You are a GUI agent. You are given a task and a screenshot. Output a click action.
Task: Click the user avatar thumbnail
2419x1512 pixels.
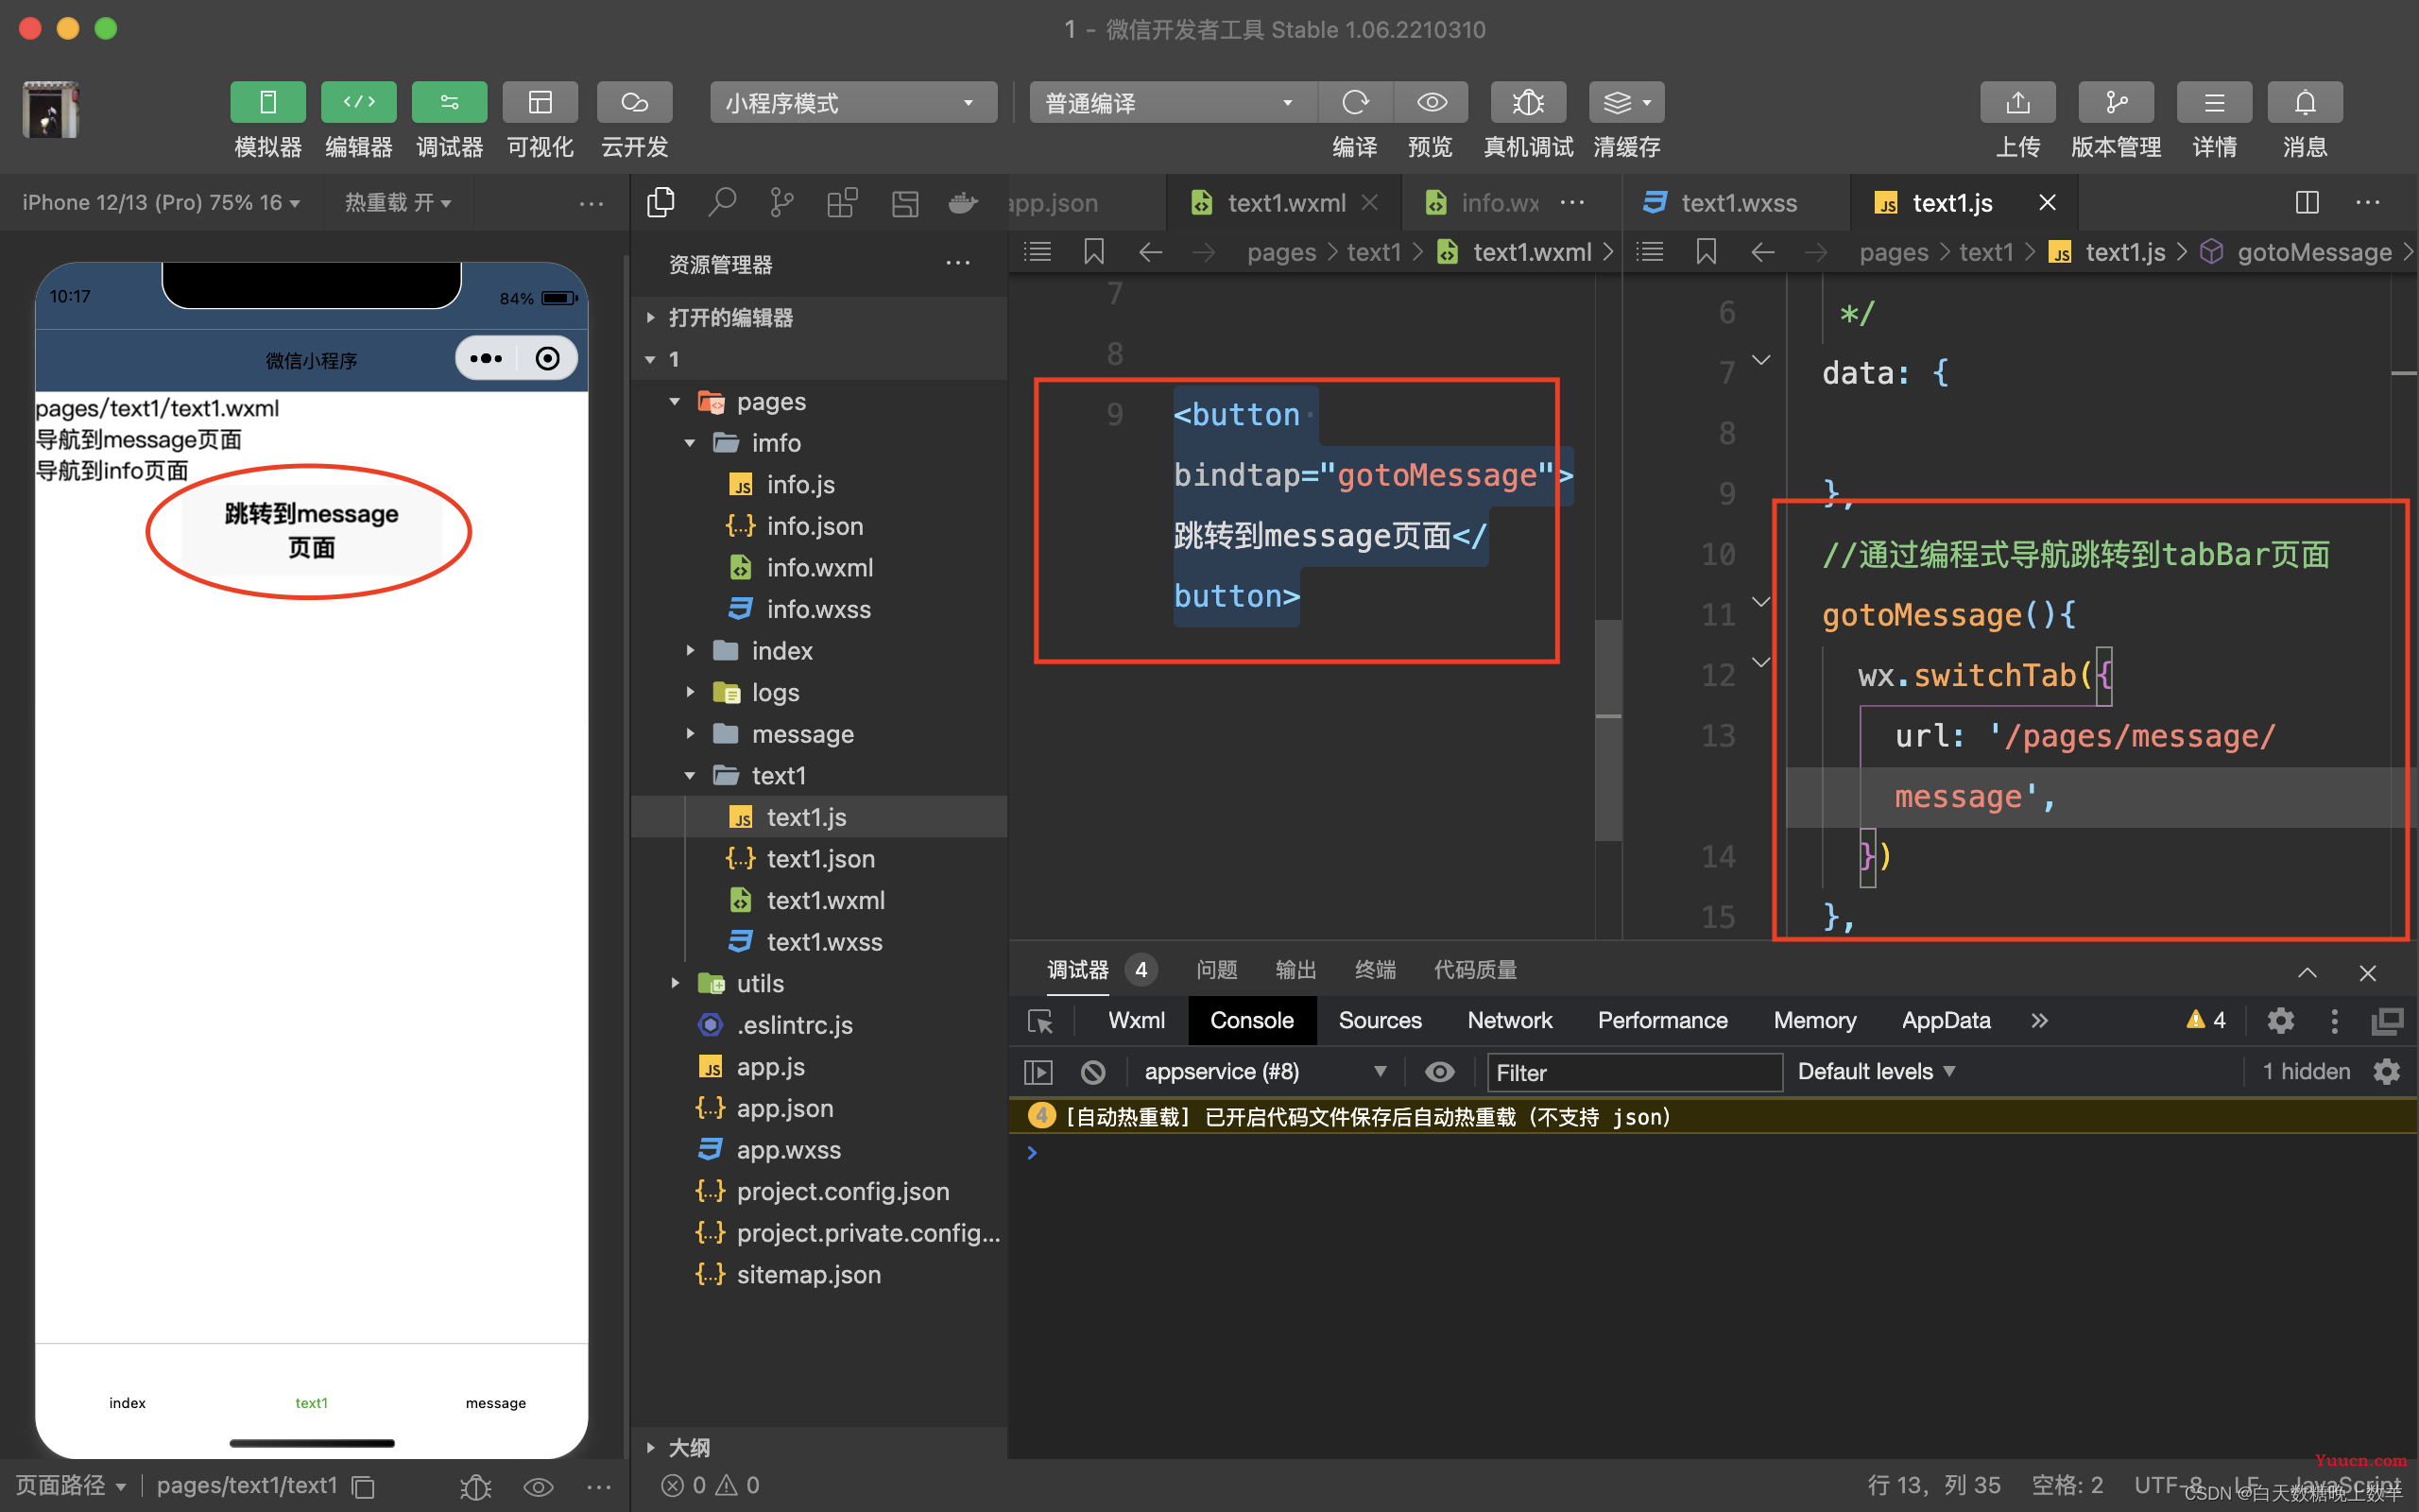click(x=51, y=110)
